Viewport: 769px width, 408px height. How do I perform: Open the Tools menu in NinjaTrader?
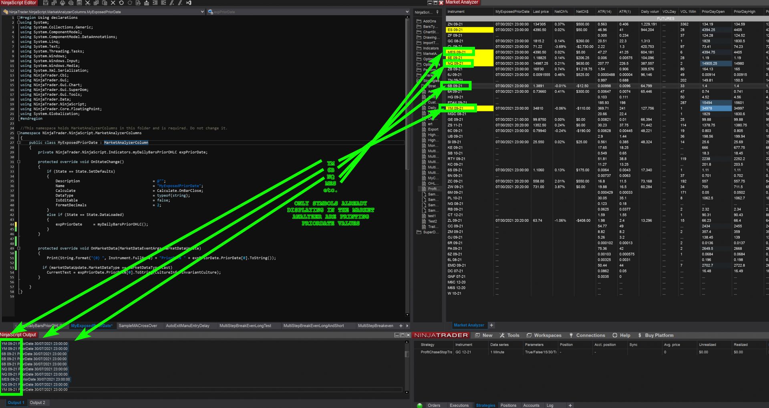[509, 336]
